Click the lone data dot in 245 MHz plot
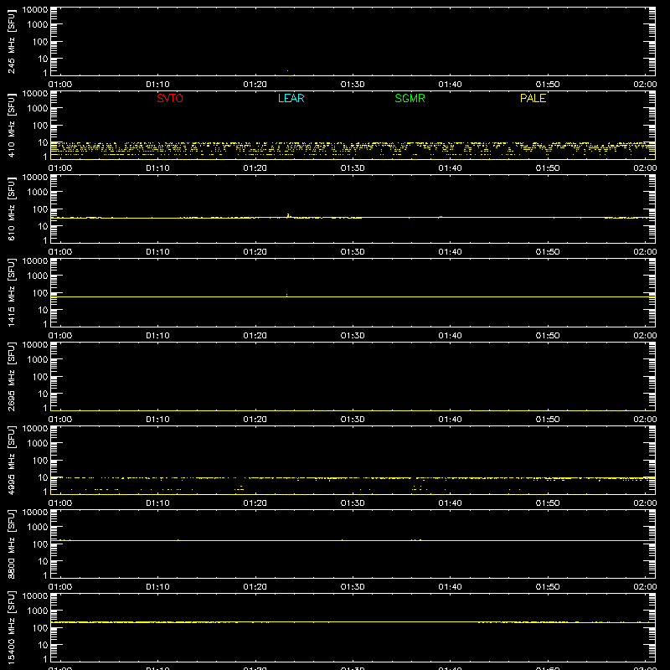Viewport: 670px width, 670px height. pyautogui.click(x=287, y=71)
